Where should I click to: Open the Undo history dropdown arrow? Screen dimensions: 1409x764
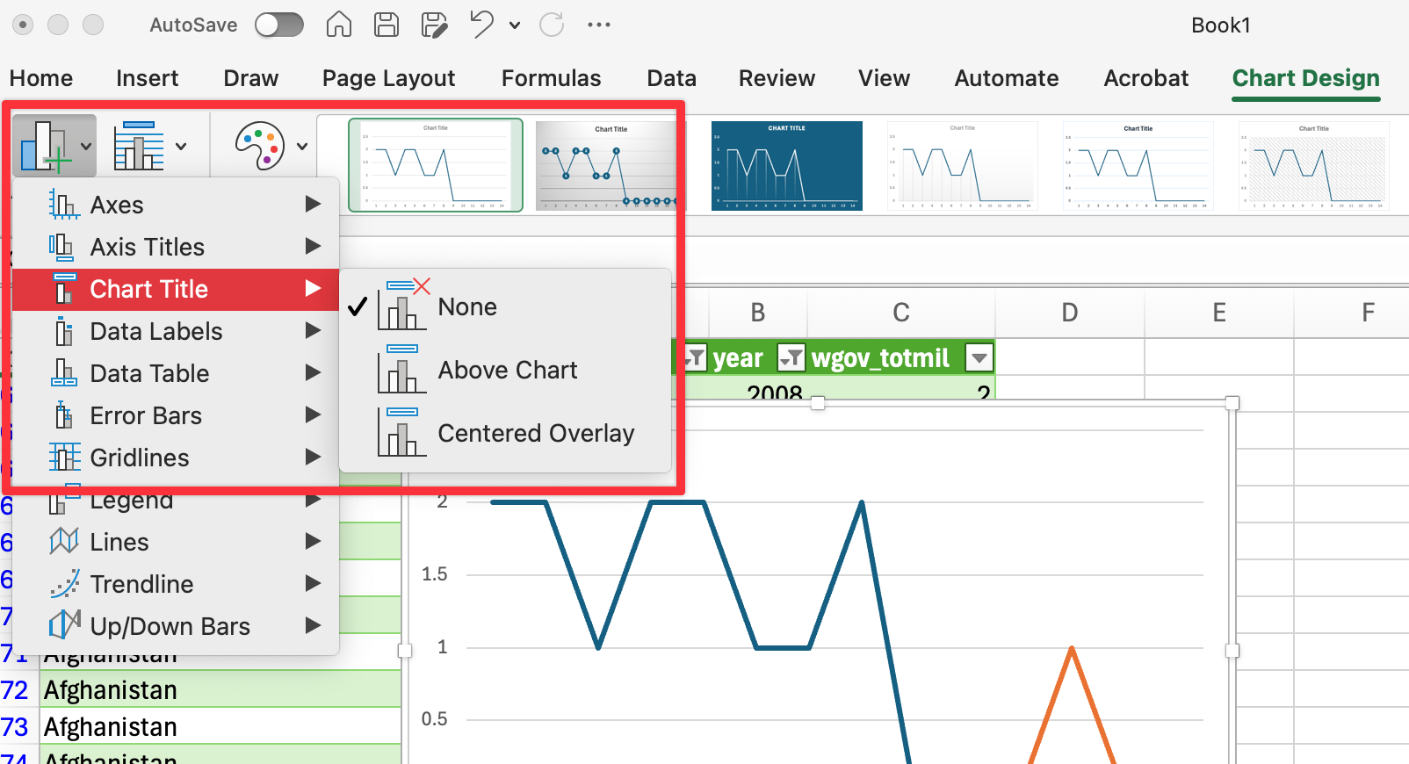(515, 25)
